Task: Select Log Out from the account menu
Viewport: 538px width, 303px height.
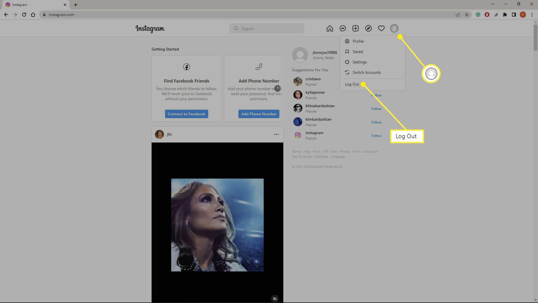Action: pyautogui.click(x=351, y=84)
